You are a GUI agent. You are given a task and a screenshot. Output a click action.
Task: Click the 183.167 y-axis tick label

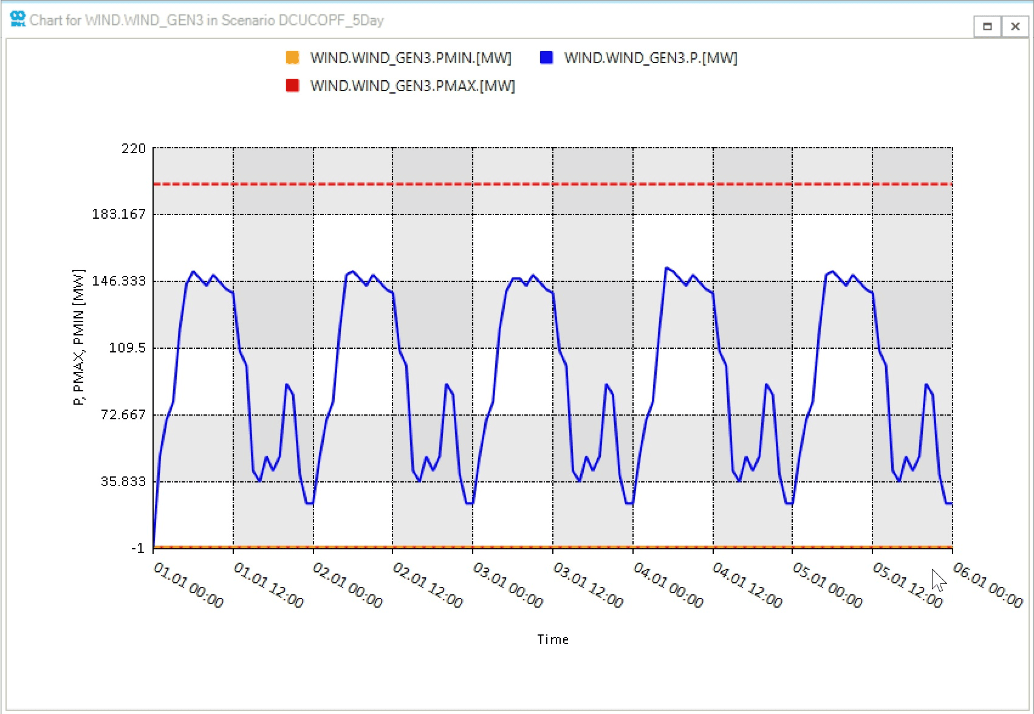click(119, 214)
